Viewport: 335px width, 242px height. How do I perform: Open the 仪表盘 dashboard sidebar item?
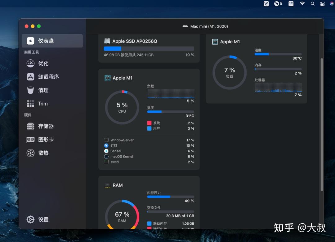[52, 41]
